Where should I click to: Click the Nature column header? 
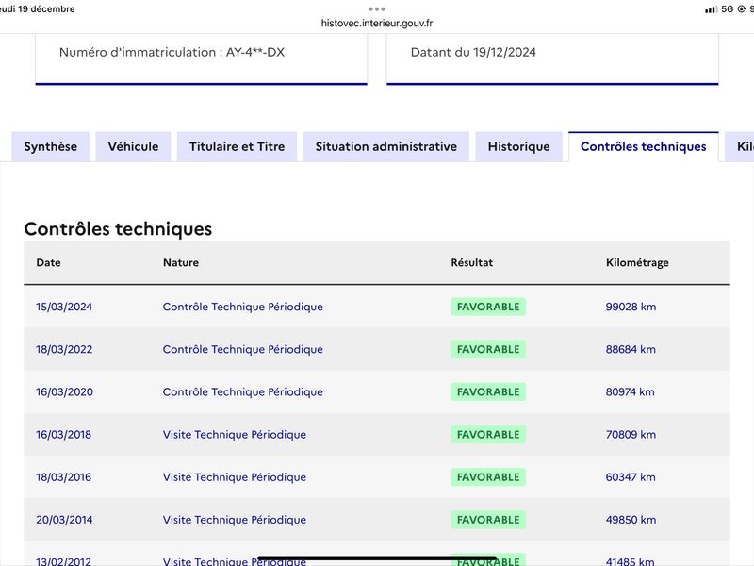point(181,263)
